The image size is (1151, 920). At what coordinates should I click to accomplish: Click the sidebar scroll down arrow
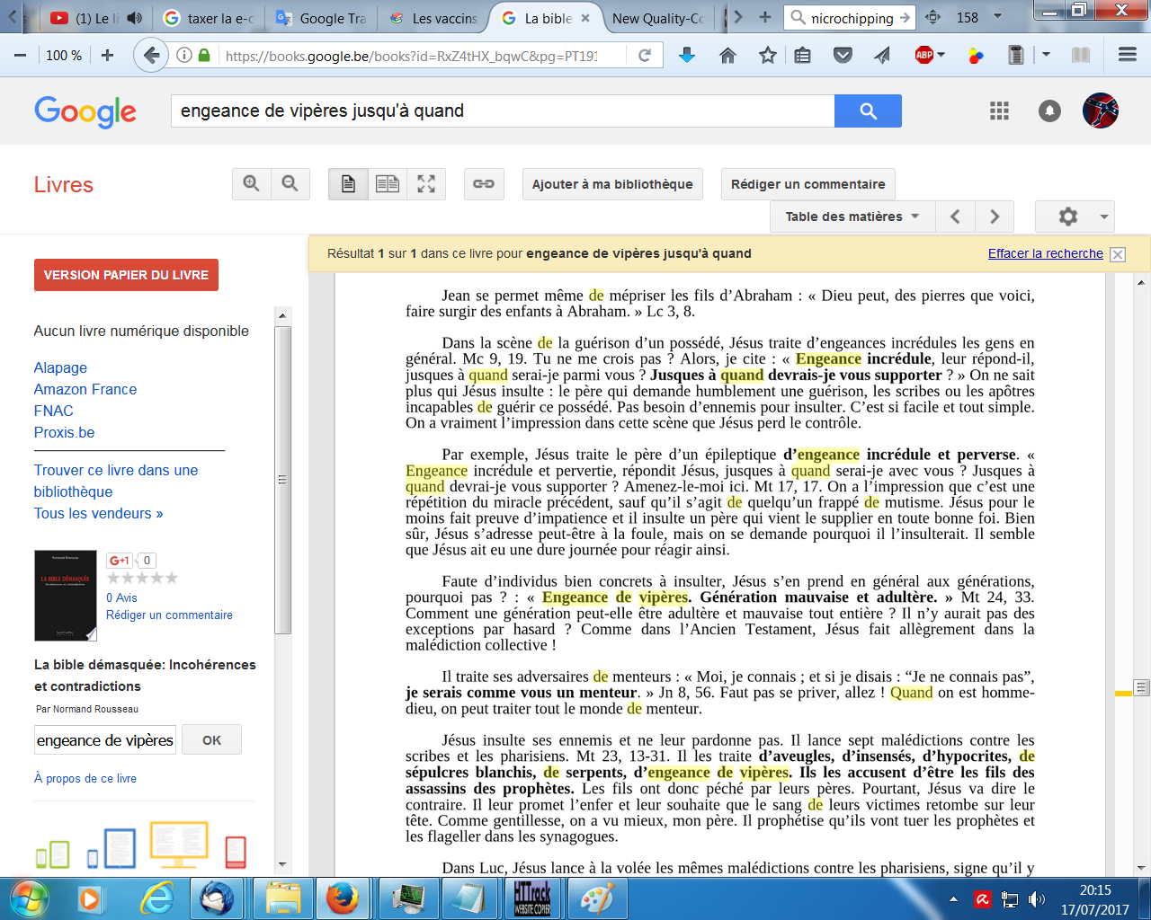(282, 864)
